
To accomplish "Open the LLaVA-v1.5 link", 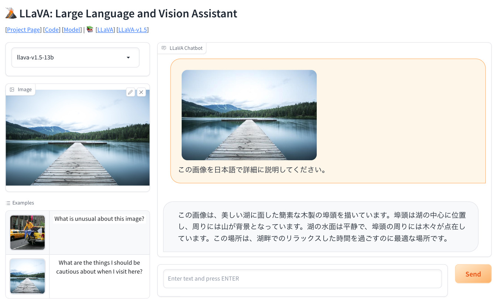I will pyautogui.click(x=133, y=30).
